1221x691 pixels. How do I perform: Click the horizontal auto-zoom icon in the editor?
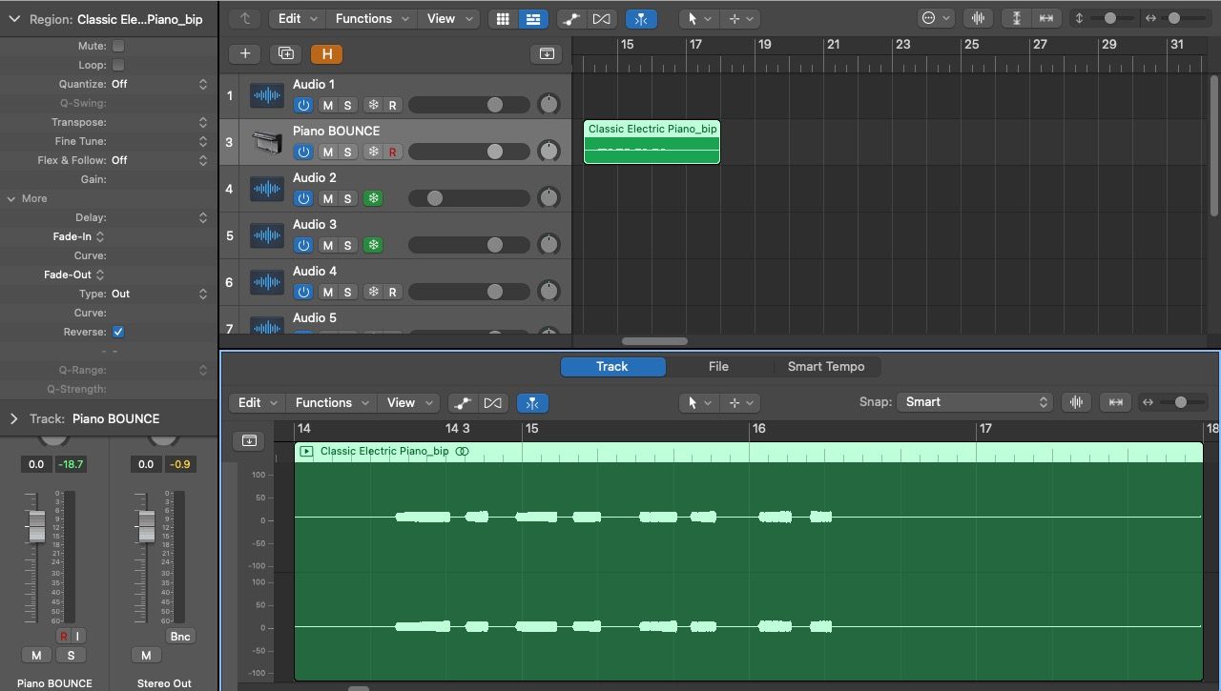(x=1115, y=401)
